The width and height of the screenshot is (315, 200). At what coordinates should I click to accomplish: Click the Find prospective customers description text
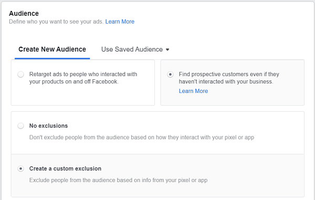[229, 78]
